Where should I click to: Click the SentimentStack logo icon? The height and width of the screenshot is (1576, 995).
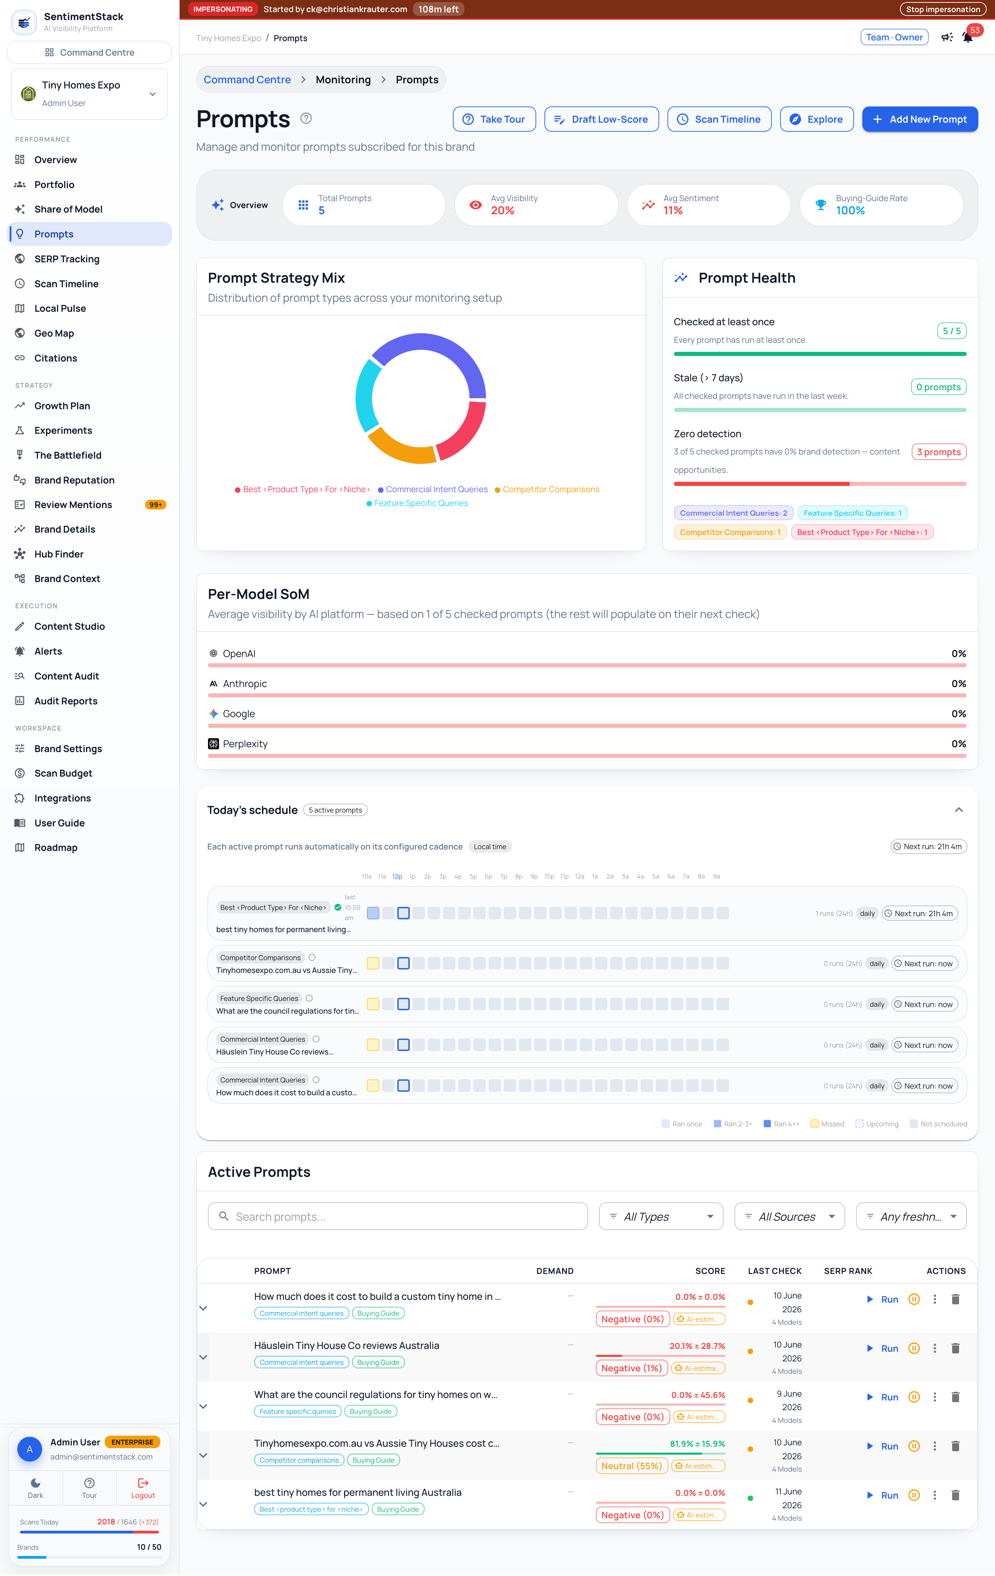coord(24,22)
